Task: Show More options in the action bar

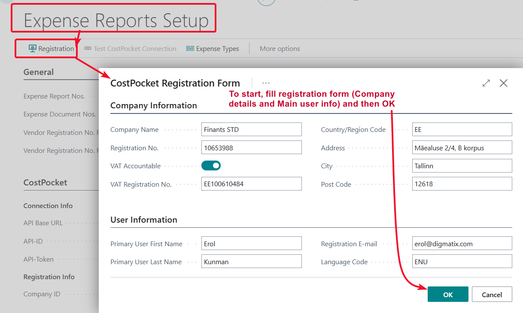Action: pyautogui.click(x=280, y=48)
